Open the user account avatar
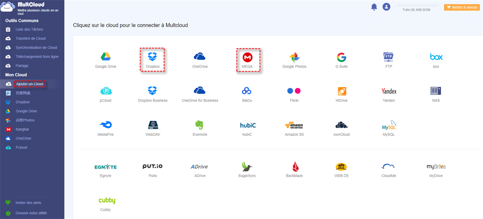 pyautogui.click(x=386, y=7)
